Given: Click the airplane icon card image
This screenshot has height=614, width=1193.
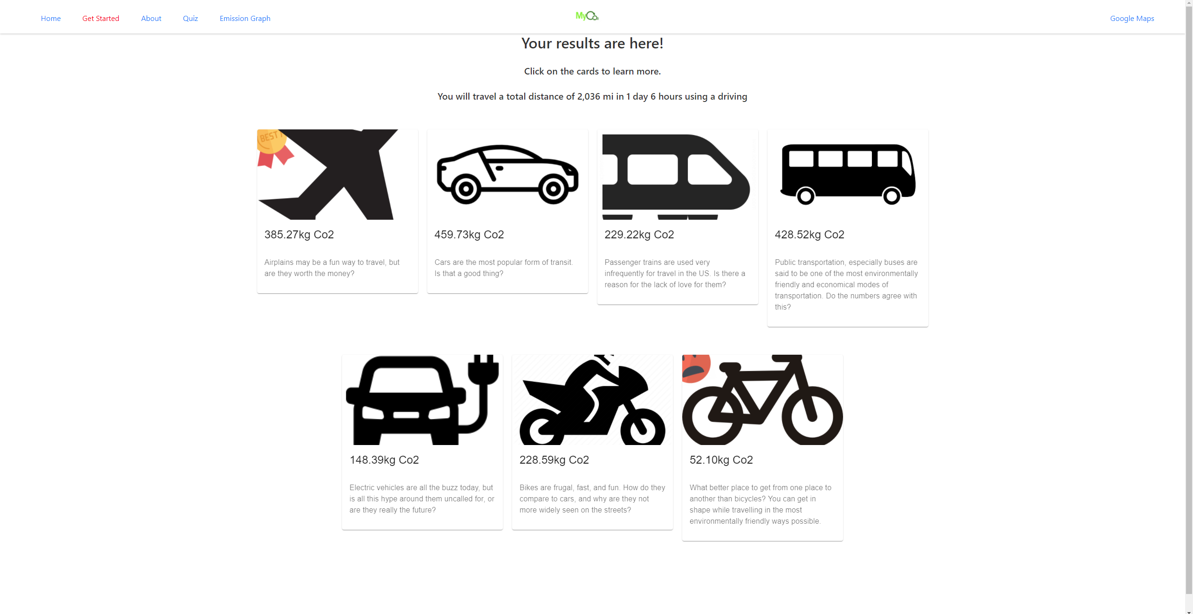Looking at the screenshot, I should (x=337, y=175).
